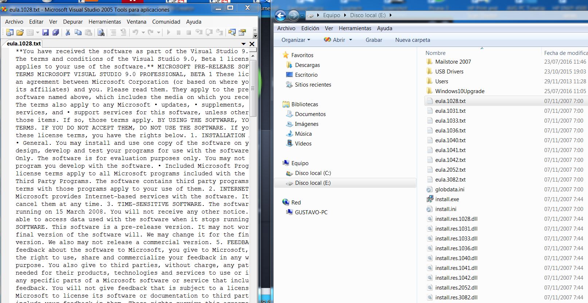Click the Explorer Back arrow button
588x303 pixels.
pos(281,15)
